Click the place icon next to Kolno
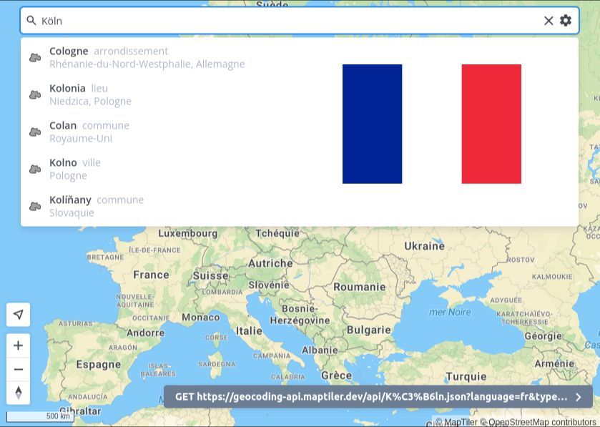 35,169
